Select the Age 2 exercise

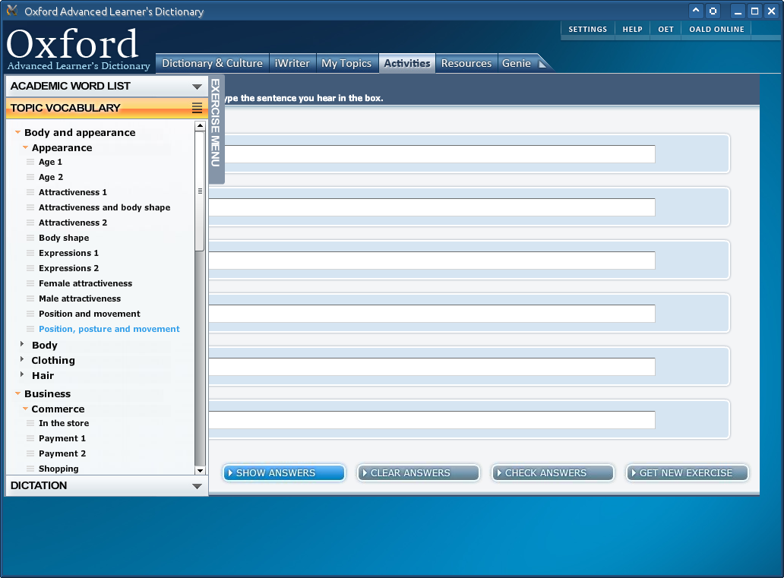(51, 177)
